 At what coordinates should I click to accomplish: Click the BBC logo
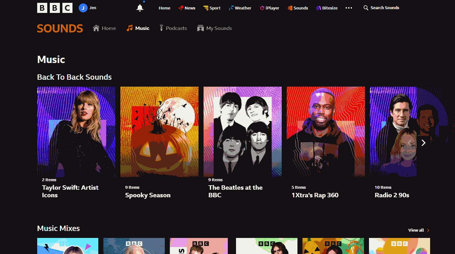tap(55, 8)
